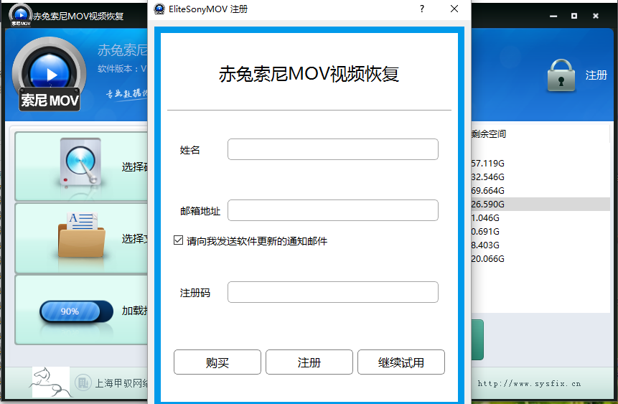Click the 注册 label beside the padlock
Image resolution: width=618 pixels, height=404 pixels.
tap(596, 75)
